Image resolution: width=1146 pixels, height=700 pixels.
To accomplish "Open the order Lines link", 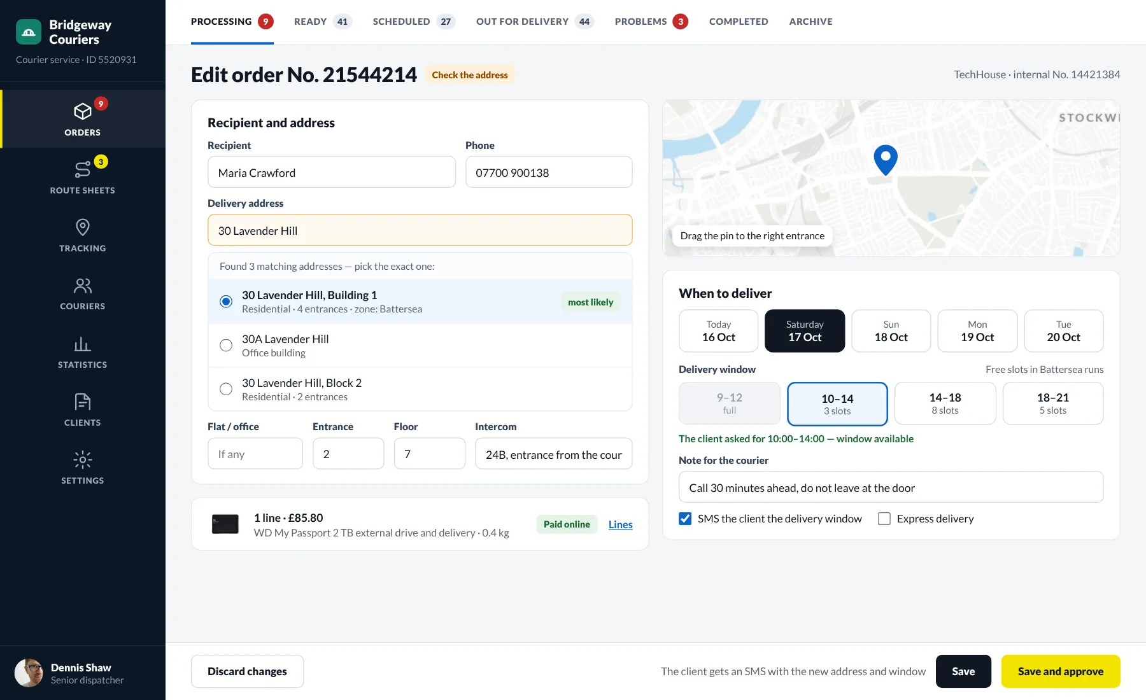I will [x=620, y=524].
